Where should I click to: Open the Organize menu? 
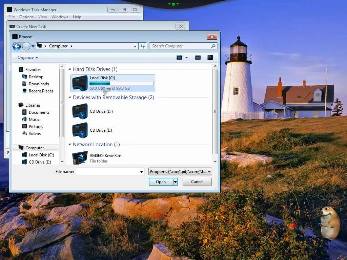(28, 58)
